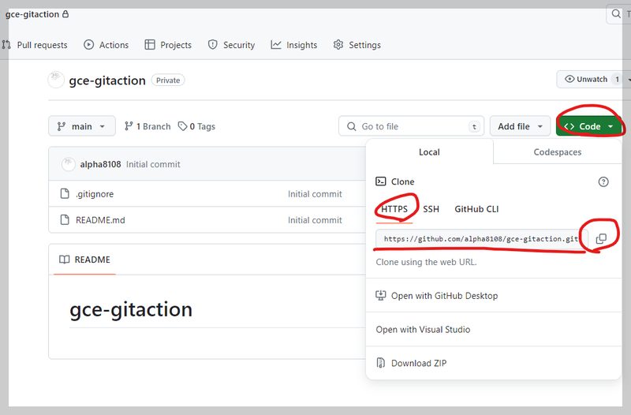
Task: Click the GitHub Desktop download icon
Action: click(380, 295)
